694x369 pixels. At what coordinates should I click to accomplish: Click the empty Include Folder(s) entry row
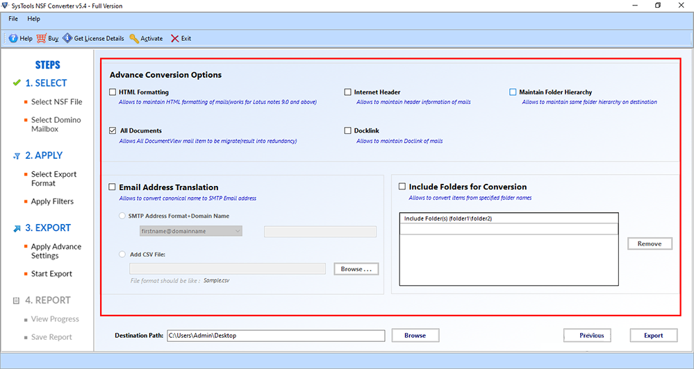click(x=509, y=228)
